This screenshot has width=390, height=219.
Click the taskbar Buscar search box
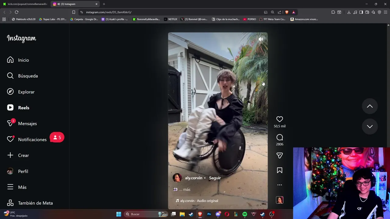pyautogui.click(x=147, y=214)
